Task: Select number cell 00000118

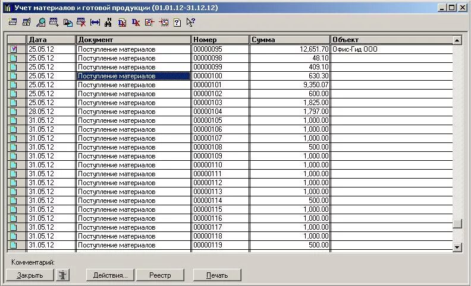Action: (x=221, y=236)
